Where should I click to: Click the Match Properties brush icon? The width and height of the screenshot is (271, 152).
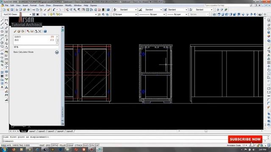pos(49,10)
